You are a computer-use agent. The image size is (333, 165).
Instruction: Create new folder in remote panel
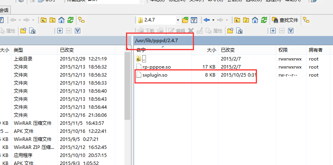tap(230, 31)
